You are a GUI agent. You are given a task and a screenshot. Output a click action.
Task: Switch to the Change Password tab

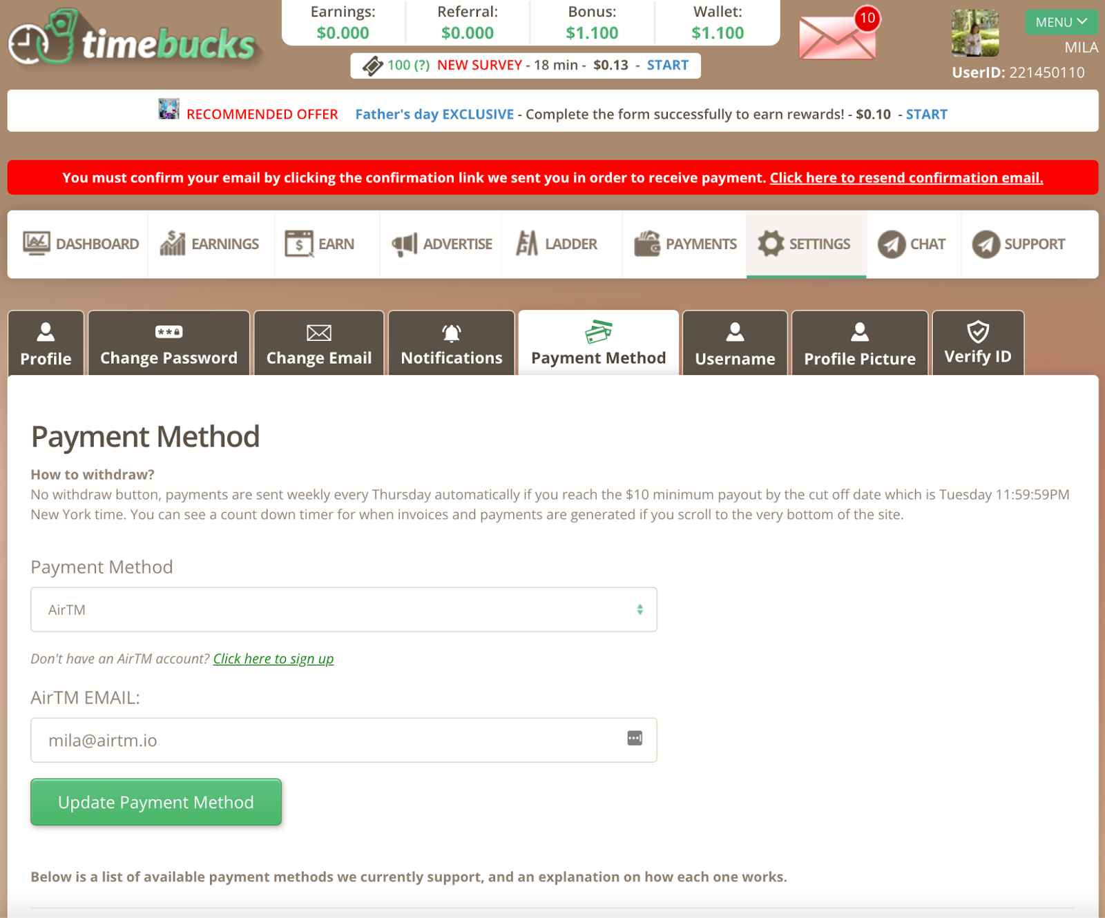coord(168,343)
